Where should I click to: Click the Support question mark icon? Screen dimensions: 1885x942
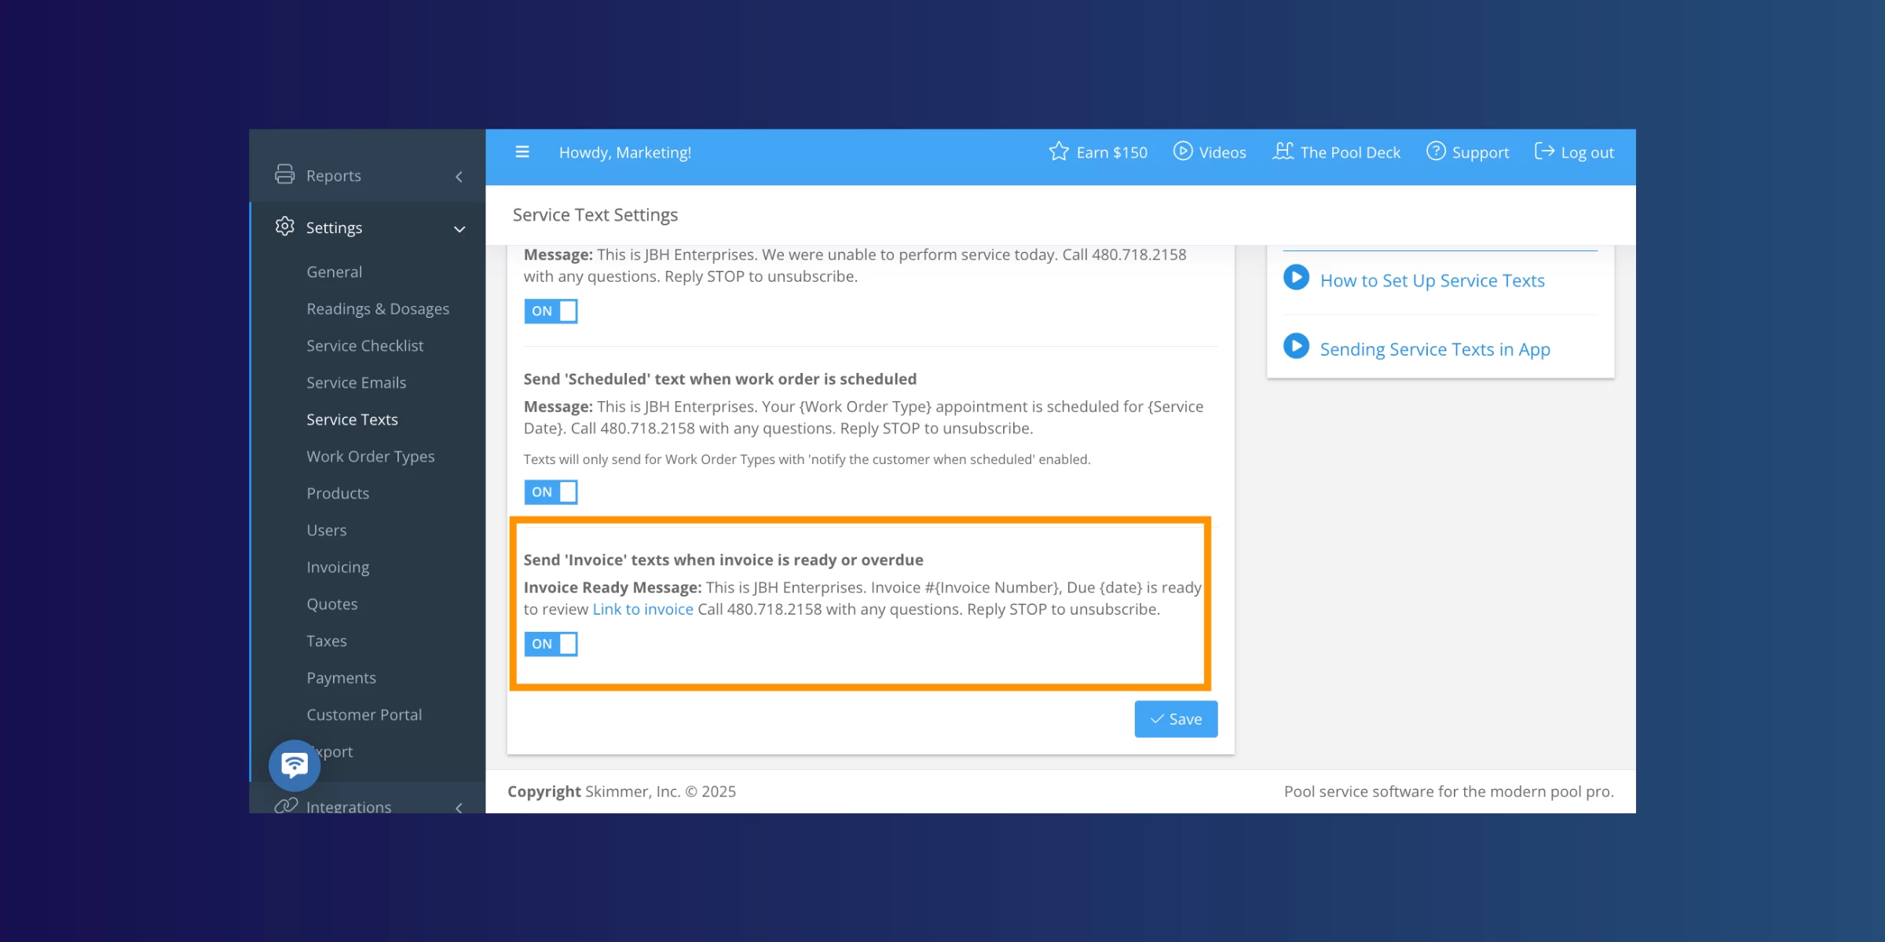click(1436, 151)
